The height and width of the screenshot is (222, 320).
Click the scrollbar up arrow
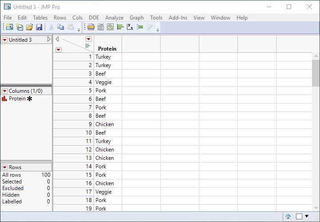tap(316, 56)
